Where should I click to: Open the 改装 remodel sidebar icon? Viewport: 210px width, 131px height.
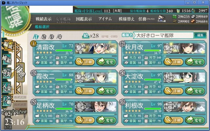pyautogui.click(x=7, y=73)
